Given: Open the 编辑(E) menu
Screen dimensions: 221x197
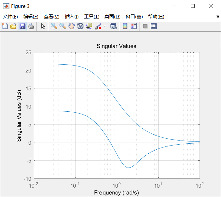Looking at the screenshot, I should click(x=31, y=17).
